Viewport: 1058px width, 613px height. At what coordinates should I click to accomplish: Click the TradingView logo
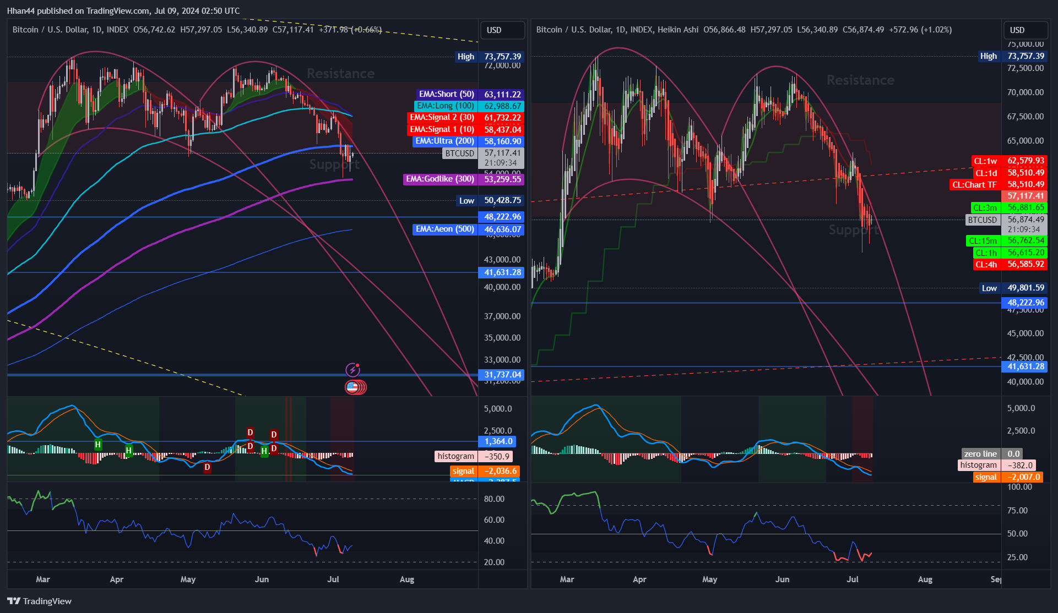[x=40, y=601]
